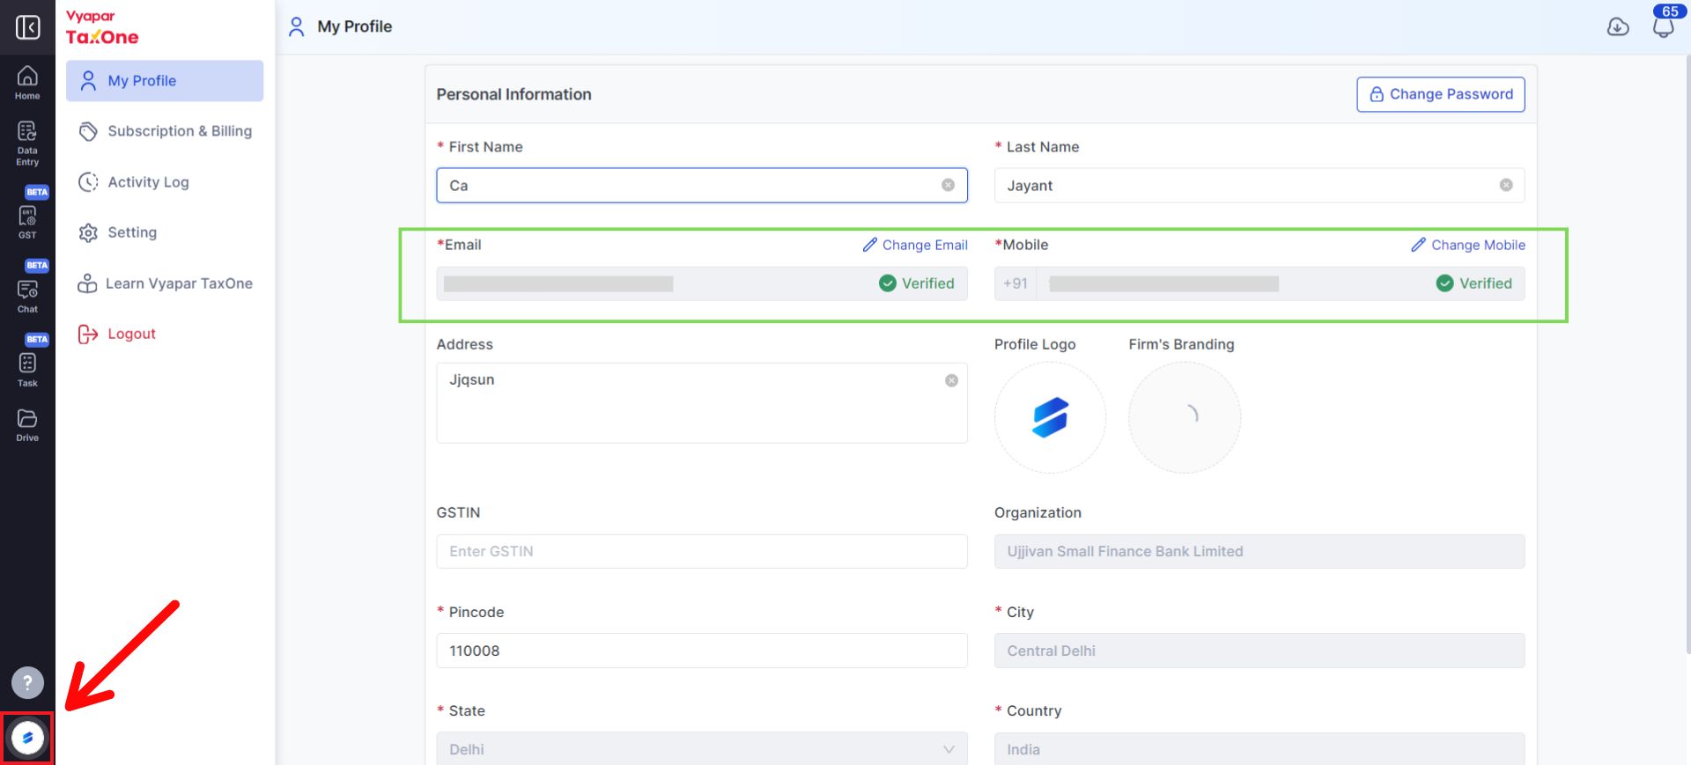
Task: Select My Profile in the menu
Action: 165,81
